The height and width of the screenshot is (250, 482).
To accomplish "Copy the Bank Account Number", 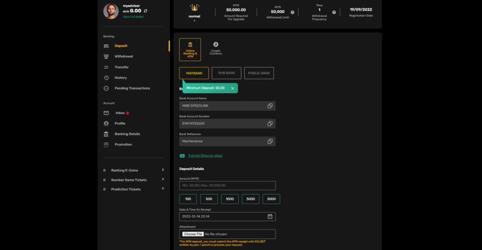I will 270,124.
